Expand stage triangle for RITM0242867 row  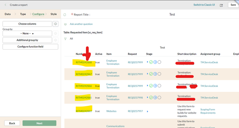pos(147,74)
